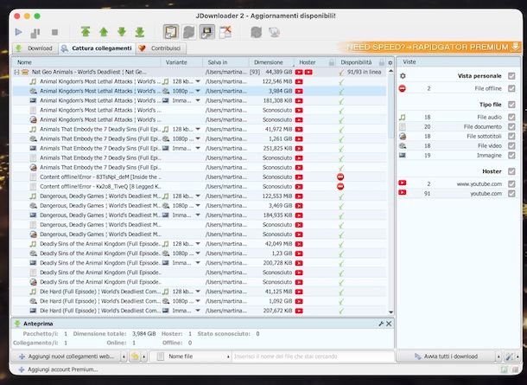Uncheck the File documento filter
This screenshot has width=527, height=385.
[511, 126]
